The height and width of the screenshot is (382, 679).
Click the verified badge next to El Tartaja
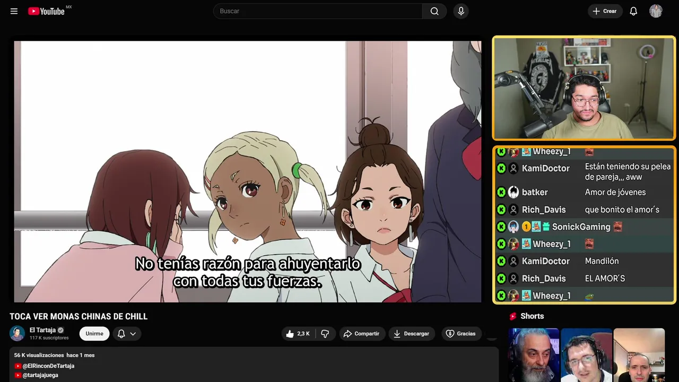click(60, 330)
